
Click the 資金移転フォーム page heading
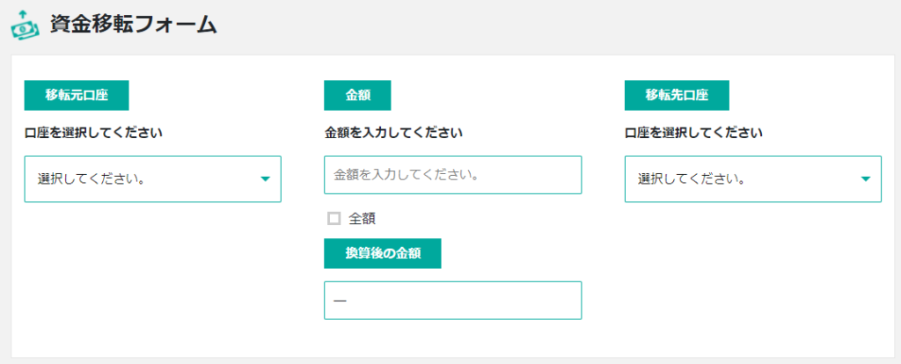tap(134, 25)
